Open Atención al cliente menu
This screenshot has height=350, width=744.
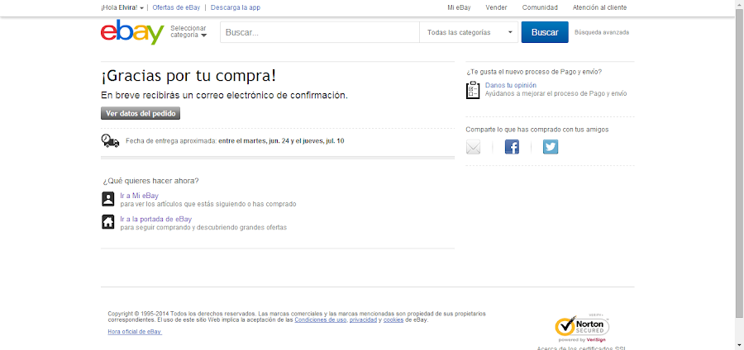tap(600, 7)
